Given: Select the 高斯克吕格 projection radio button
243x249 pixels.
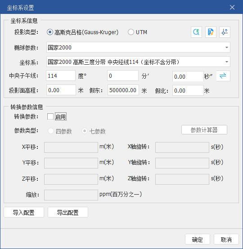Looking at the screenshot, I should click(50, 32).
